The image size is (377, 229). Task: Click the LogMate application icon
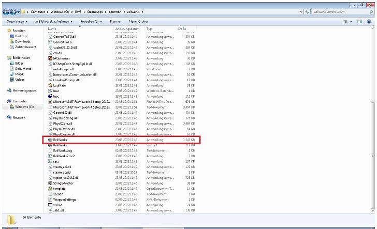[x=50, y=85]
